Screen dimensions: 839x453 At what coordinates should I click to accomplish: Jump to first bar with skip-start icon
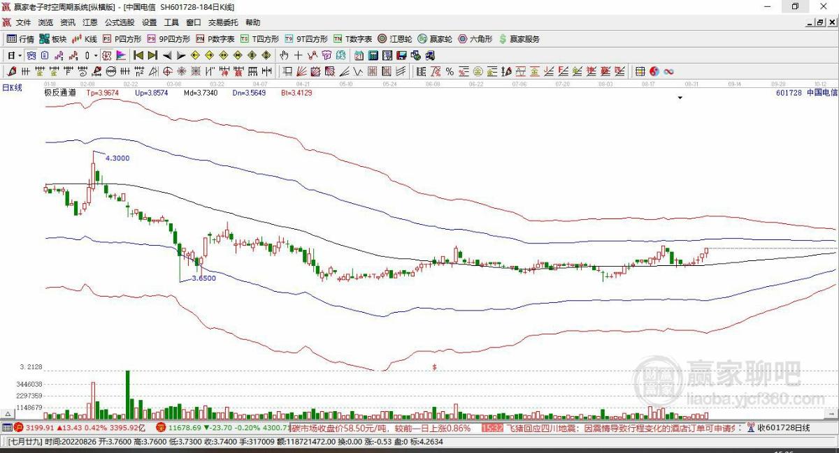point(138,55)
